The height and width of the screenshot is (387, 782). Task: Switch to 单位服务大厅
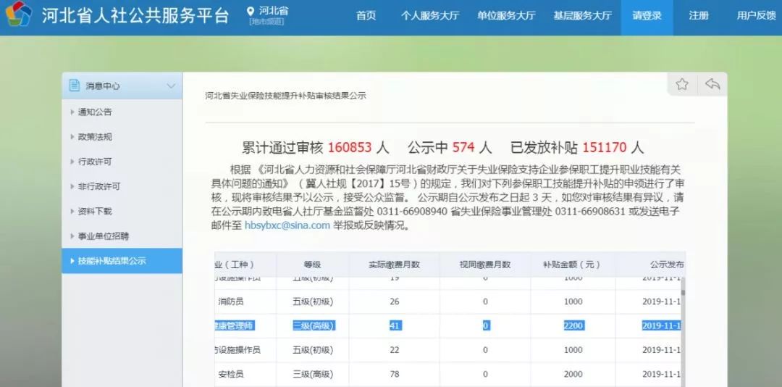coord(506,16)
